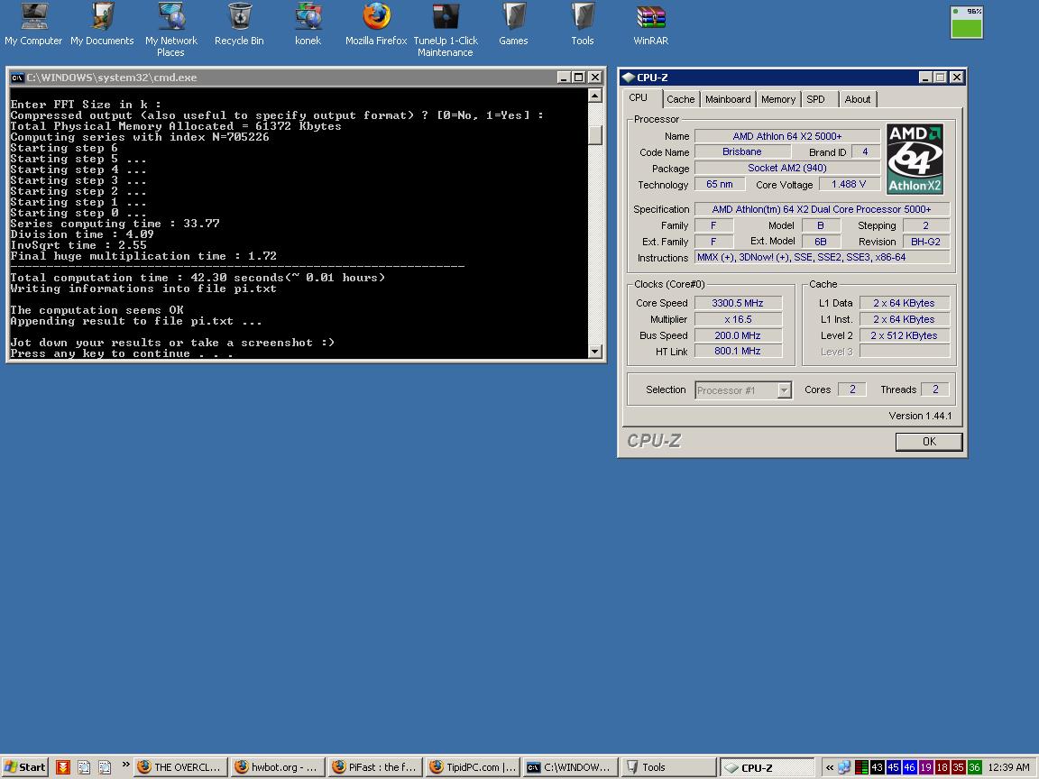Click Multiplier value x 16.5

[738, 319]
